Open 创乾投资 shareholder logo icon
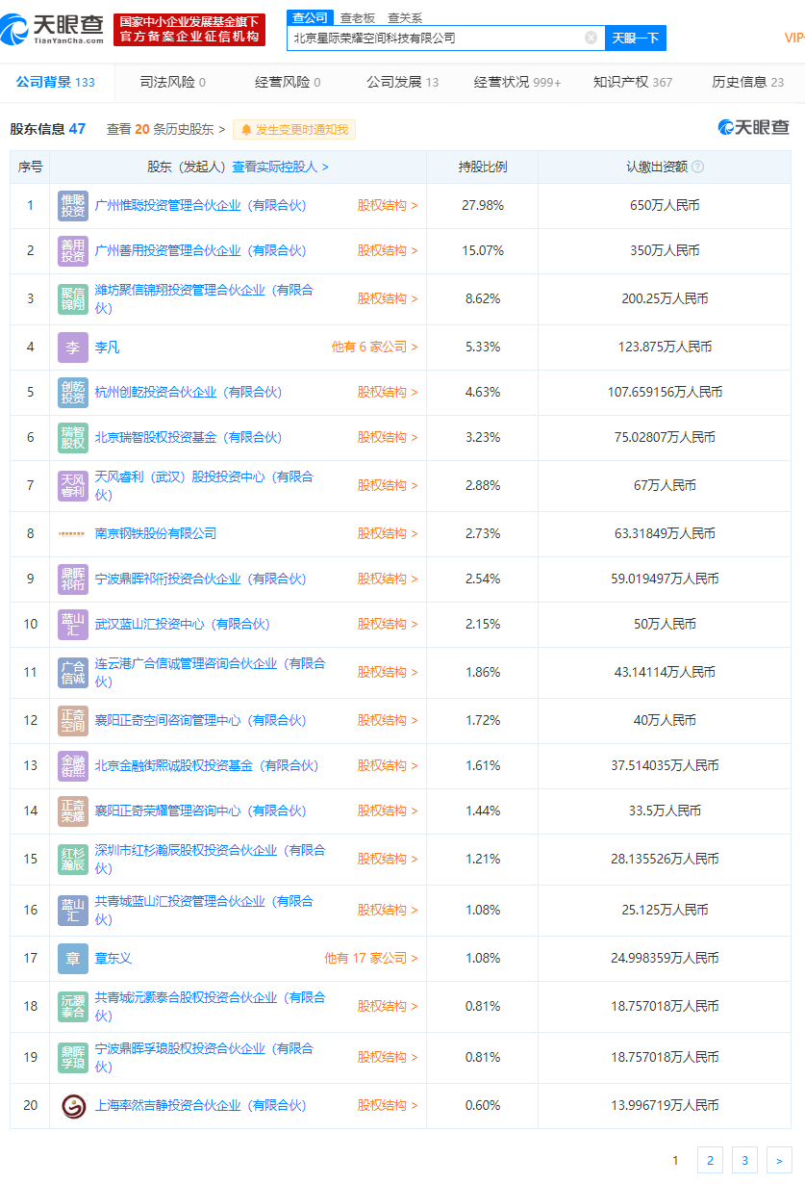The height and width of the screenshot is (1184, 805). point(73,392)
